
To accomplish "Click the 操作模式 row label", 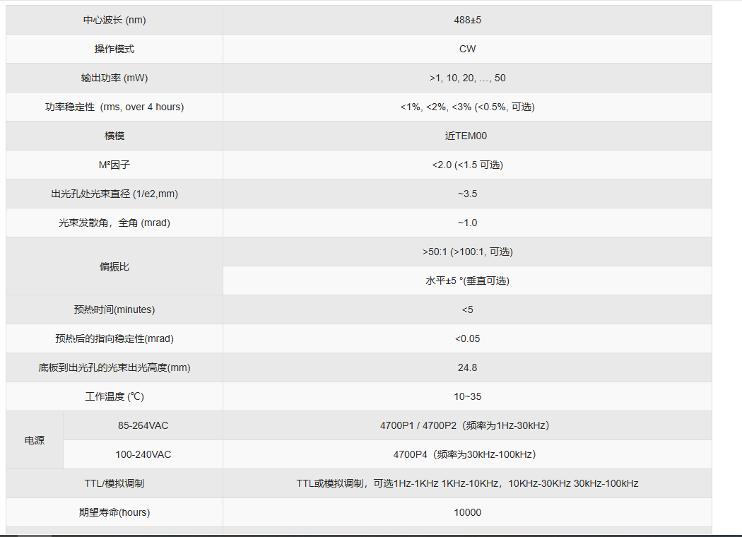I will pyautogui.click(x=114, y=49).
